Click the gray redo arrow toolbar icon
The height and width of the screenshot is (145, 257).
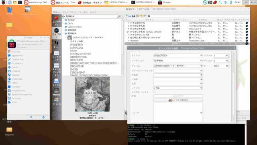pos(145,16)
